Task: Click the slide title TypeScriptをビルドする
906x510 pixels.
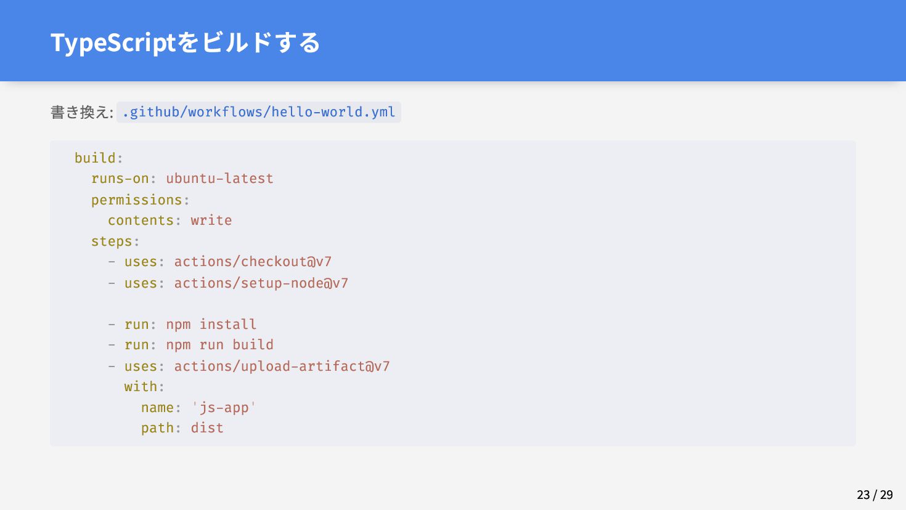Action: (186, 42)
